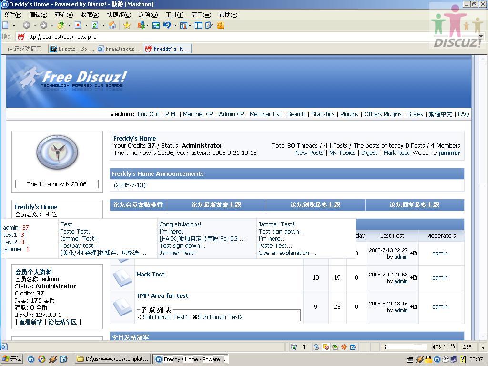Open dropdown arrow beside translate icon

147,26
